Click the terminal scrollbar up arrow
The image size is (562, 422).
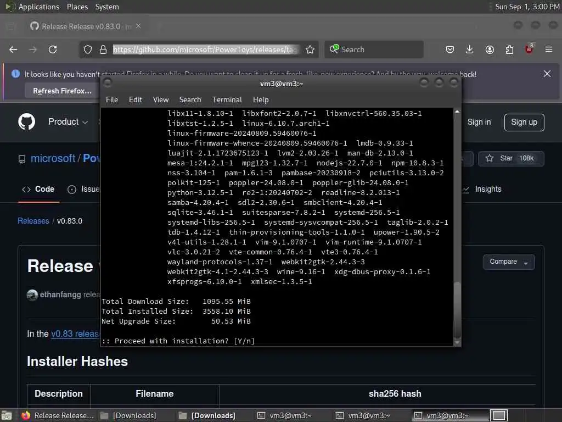point(457,112)
